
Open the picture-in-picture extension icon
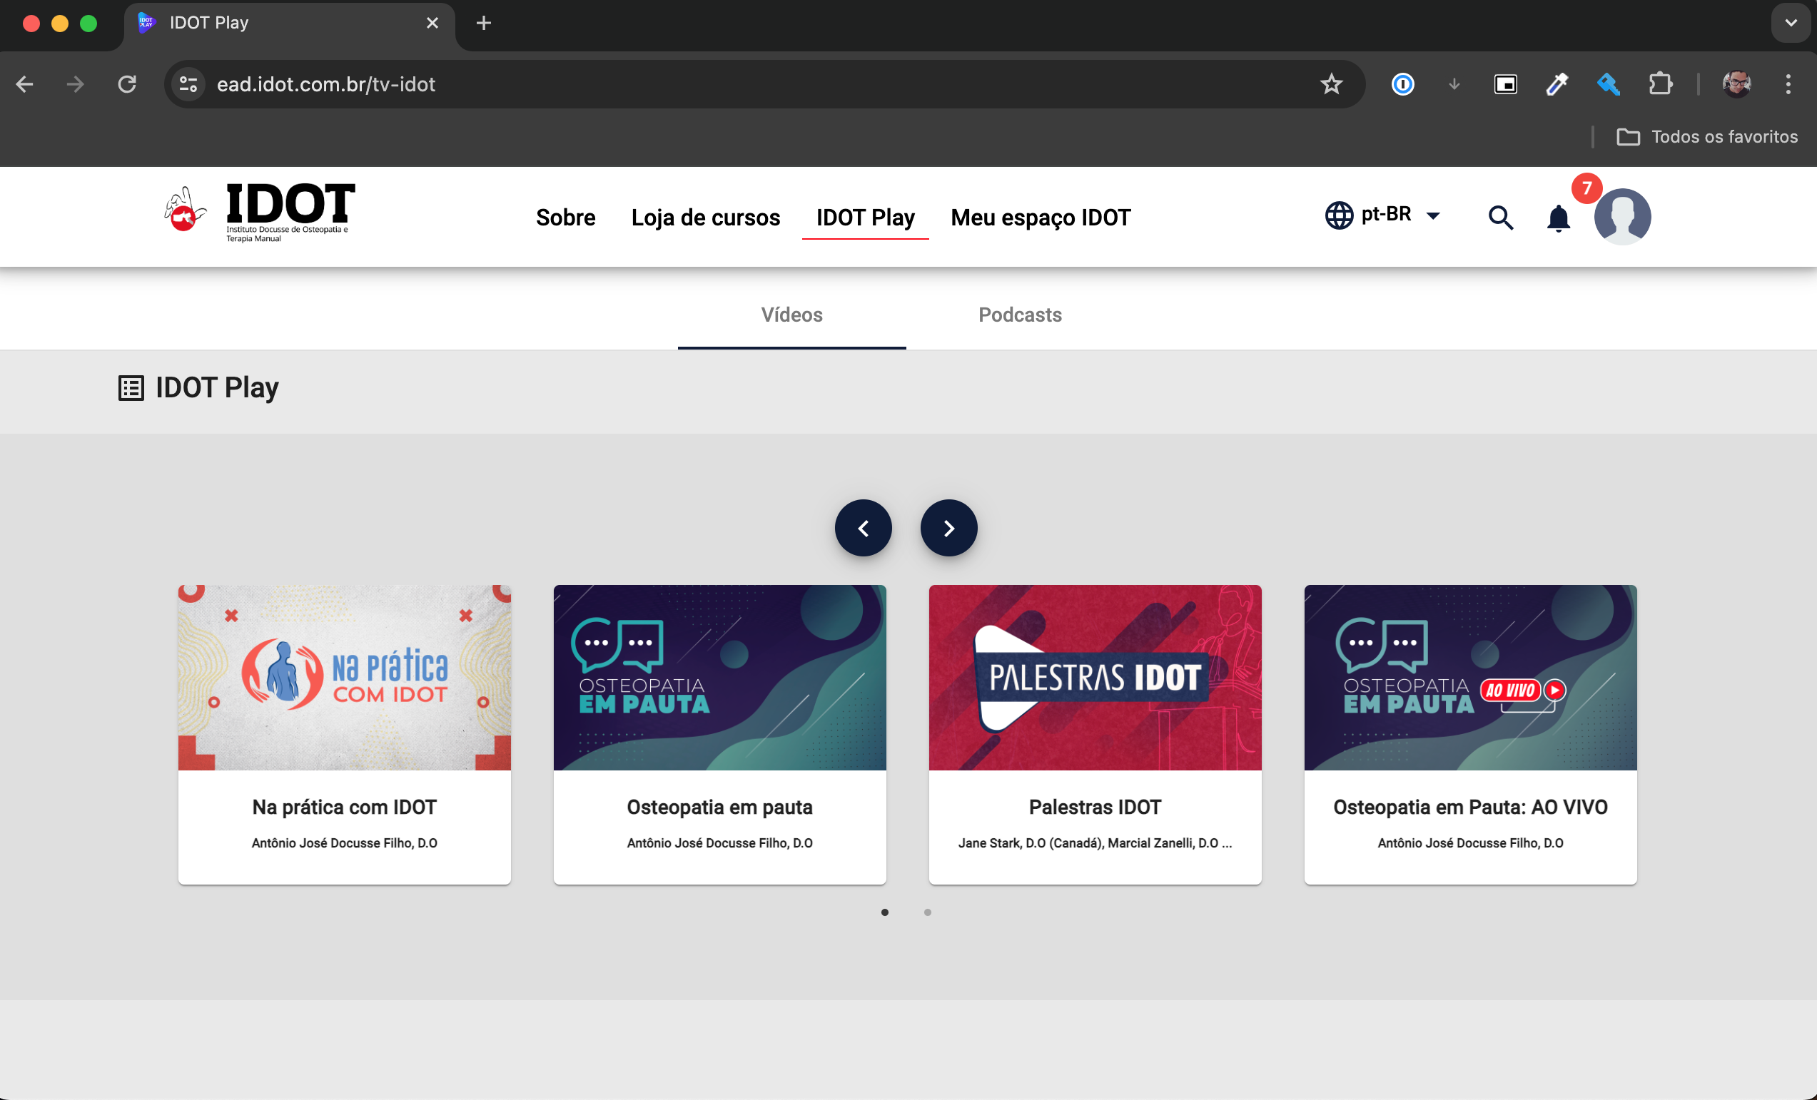point(1506,84)
